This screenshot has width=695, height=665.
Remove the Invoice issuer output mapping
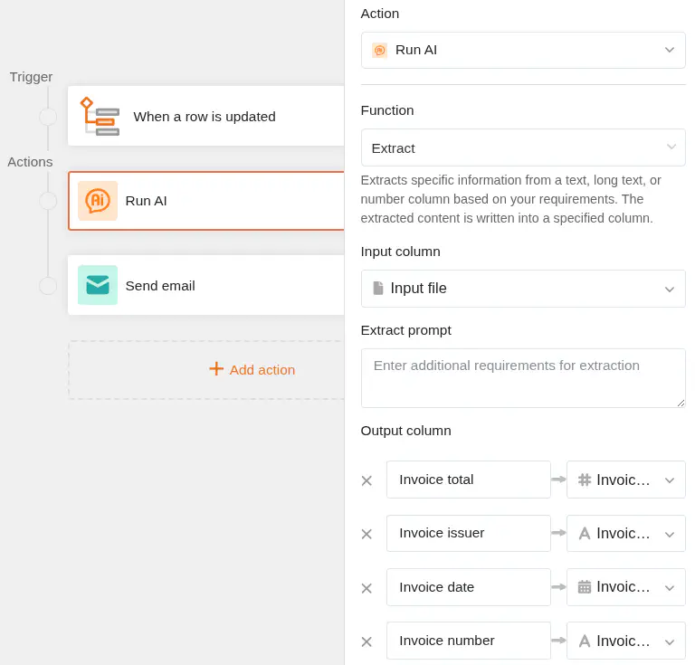point(367,534)
